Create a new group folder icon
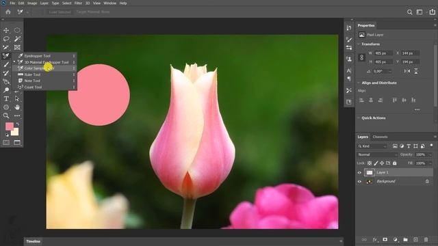The image size is (438, 246). tap(405, 240)
